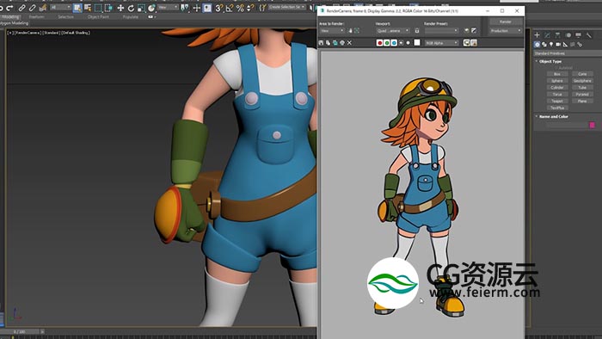Select the Link tool icon
This screenshot has width=602, height=339.
(21, 7)
